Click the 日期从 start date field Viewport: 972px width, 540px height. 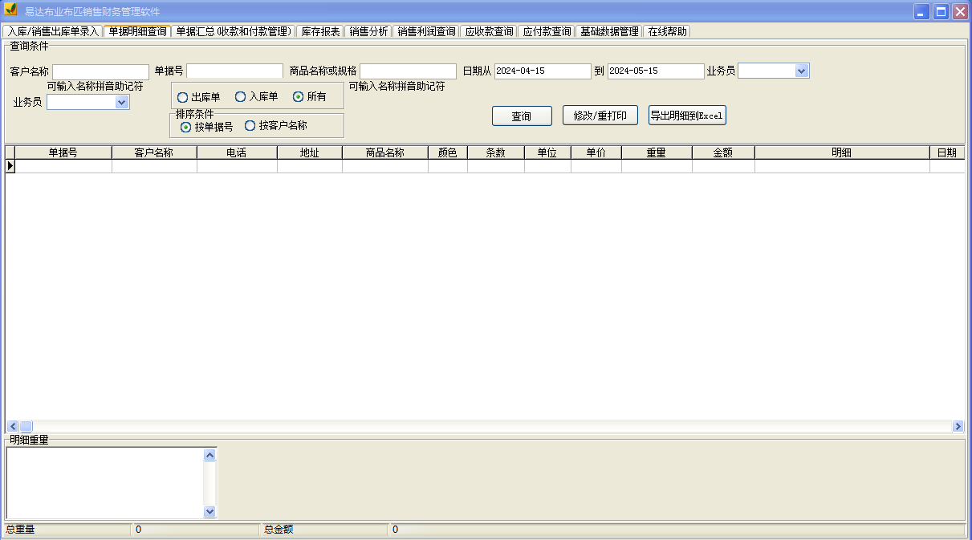pyautogui.click(x=543, y=71)
